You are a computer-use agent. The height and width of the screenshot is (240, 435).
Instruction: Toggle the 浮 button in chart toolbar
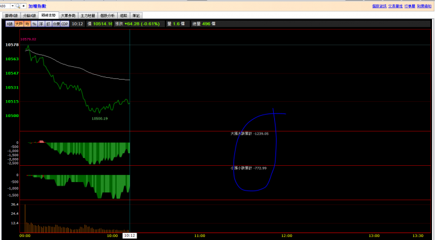click(x=41, y=24)
